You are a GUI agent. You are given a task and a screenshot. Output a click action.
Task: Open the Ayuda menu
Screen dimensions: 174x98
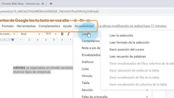(x=67, y=26)
